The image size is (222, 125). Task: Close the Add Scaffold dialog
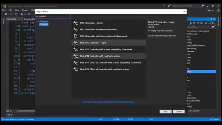click(184, 11)
